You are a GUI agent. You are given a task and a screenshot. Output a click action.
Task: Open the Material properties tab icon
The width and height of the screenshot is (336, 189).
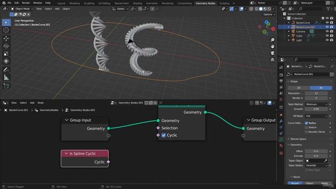(x=281, y=146)
